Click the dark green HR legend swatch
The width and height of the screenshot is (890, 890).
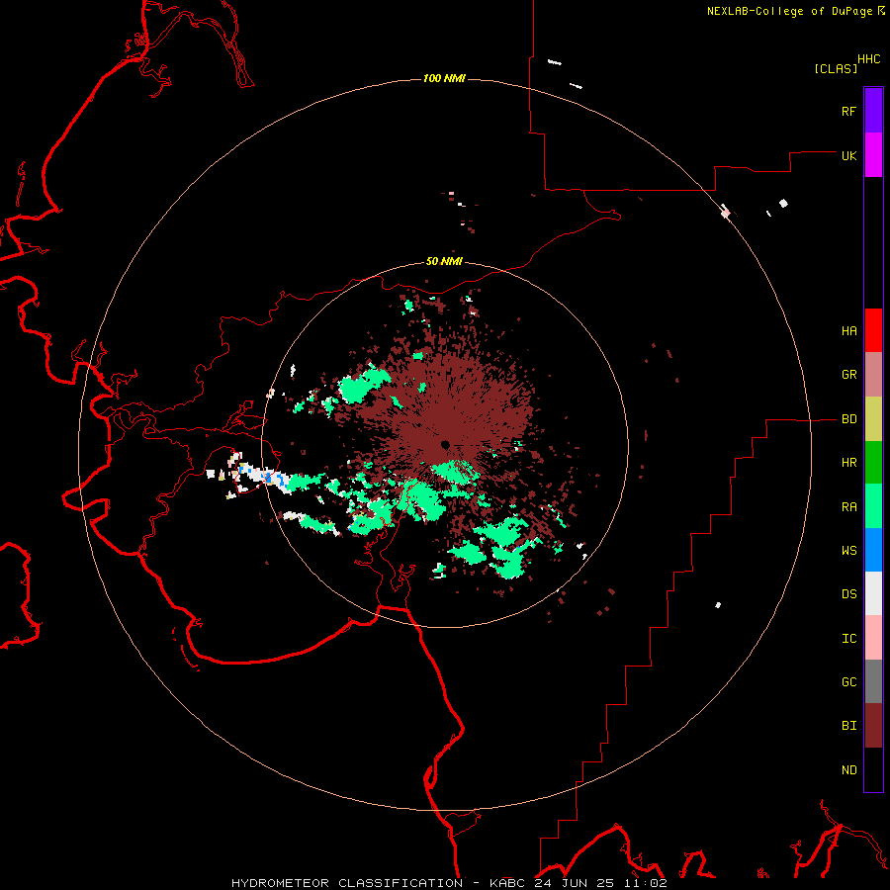(x=873, y=463)
